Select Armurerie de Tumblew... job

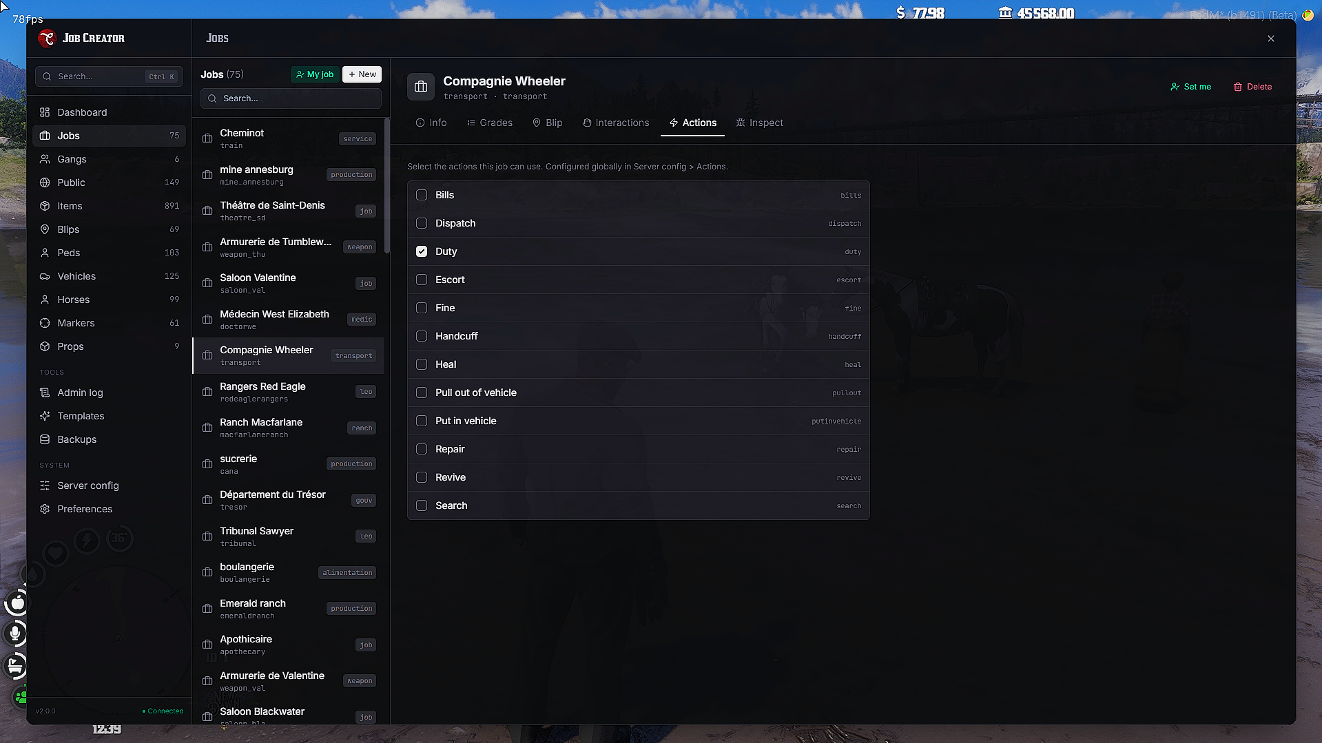pos(289,247)
